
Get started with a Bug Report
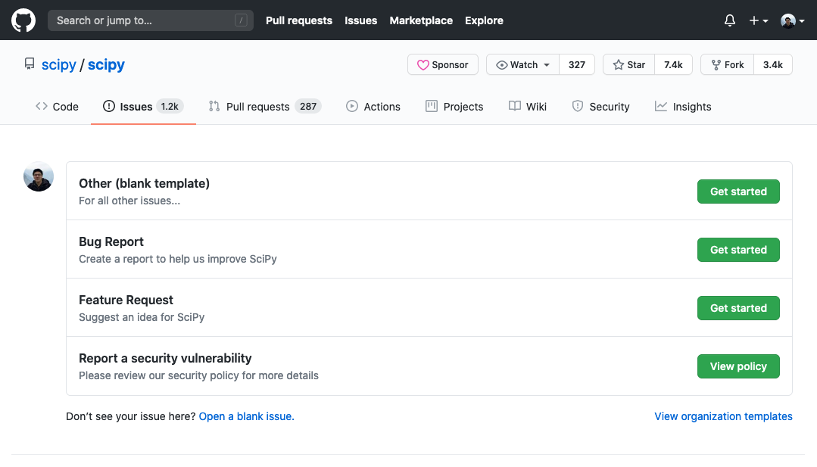point(738,250)
